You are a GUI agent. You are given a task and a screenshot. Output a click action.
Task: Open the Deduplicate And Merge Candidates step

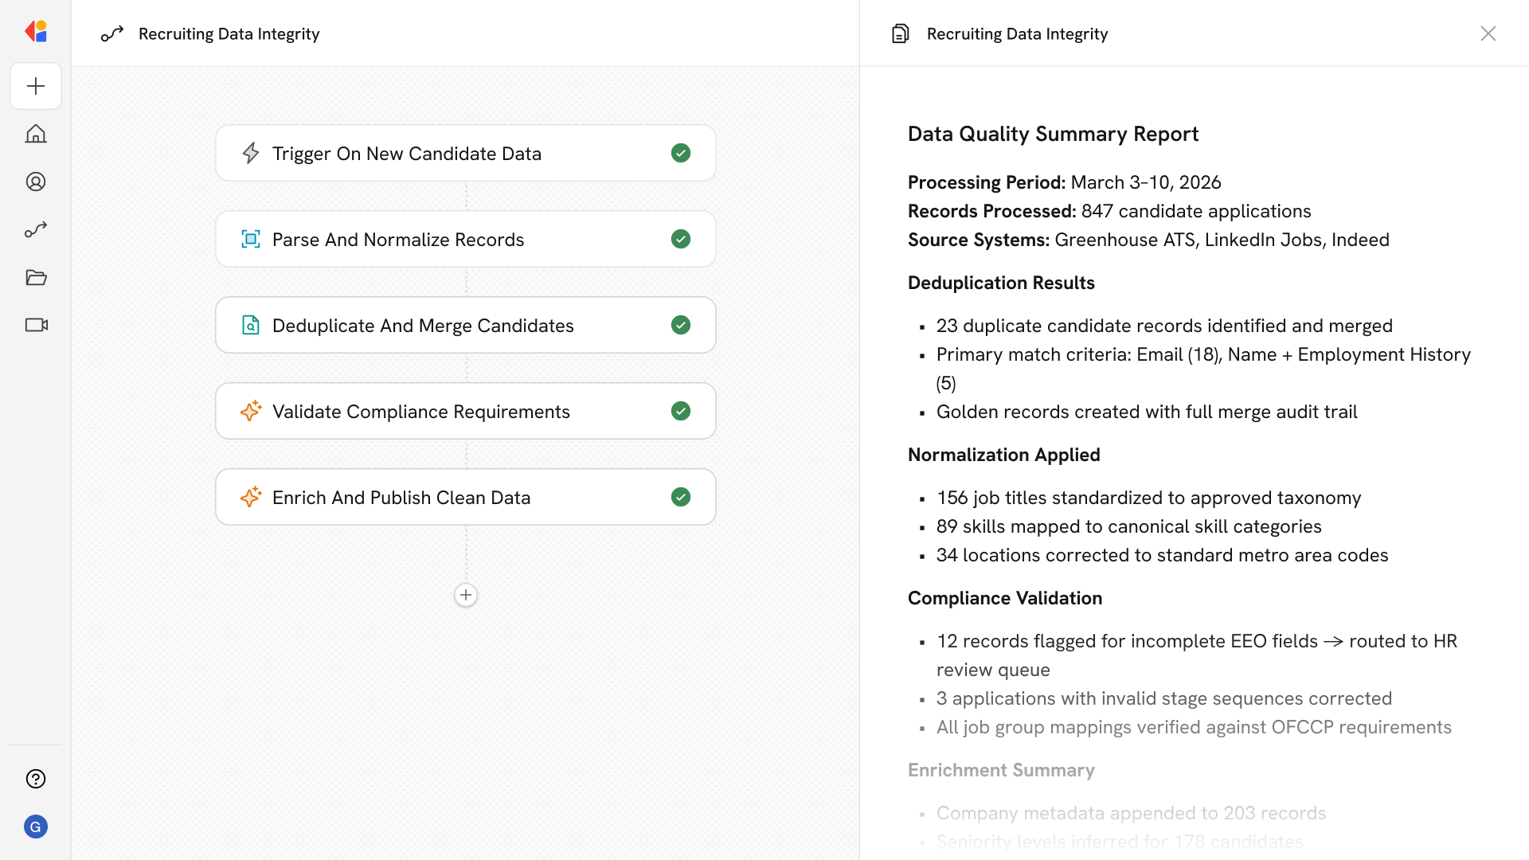click(422, 326)
